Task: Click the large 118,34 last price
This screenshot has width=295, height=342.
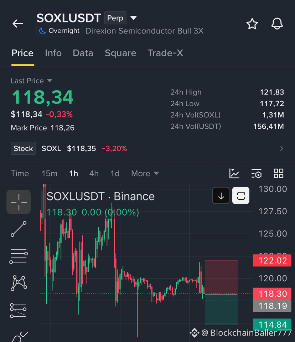Action: [x=42, y=97]
